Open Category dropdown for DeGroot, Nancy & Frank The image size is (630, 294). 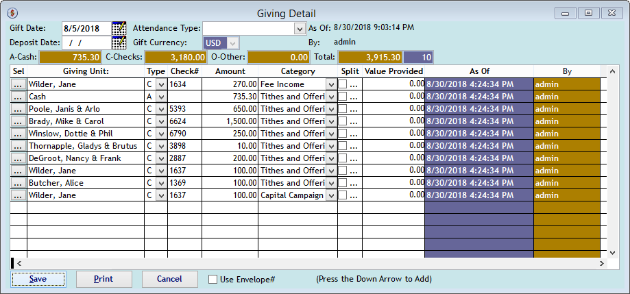(x=331, y=158)
